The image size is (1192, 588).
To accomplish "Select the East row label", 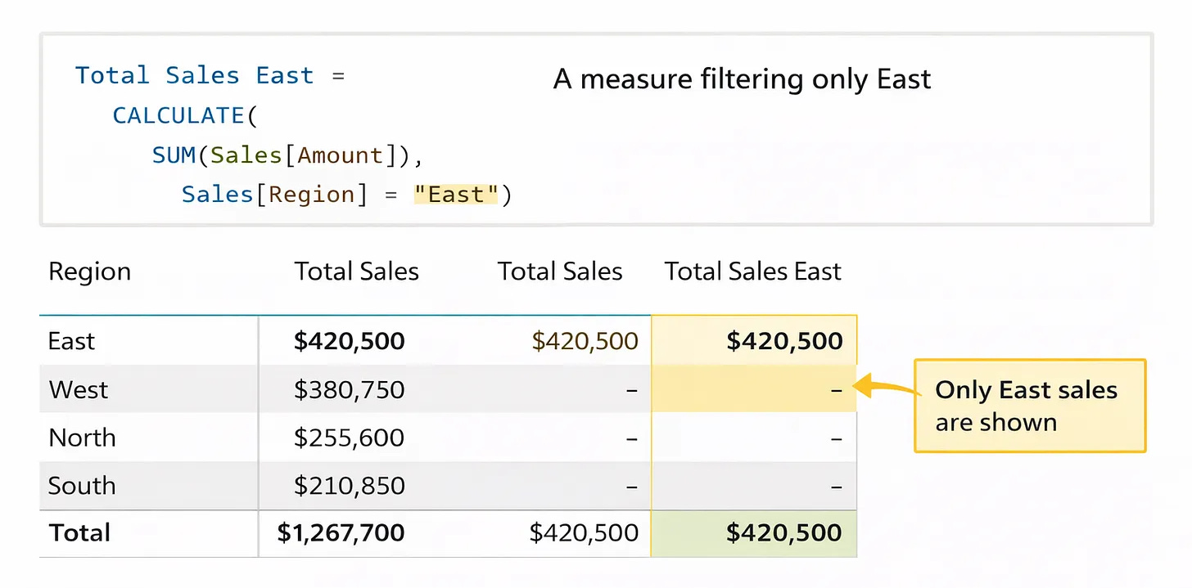I will pos(71,341).
